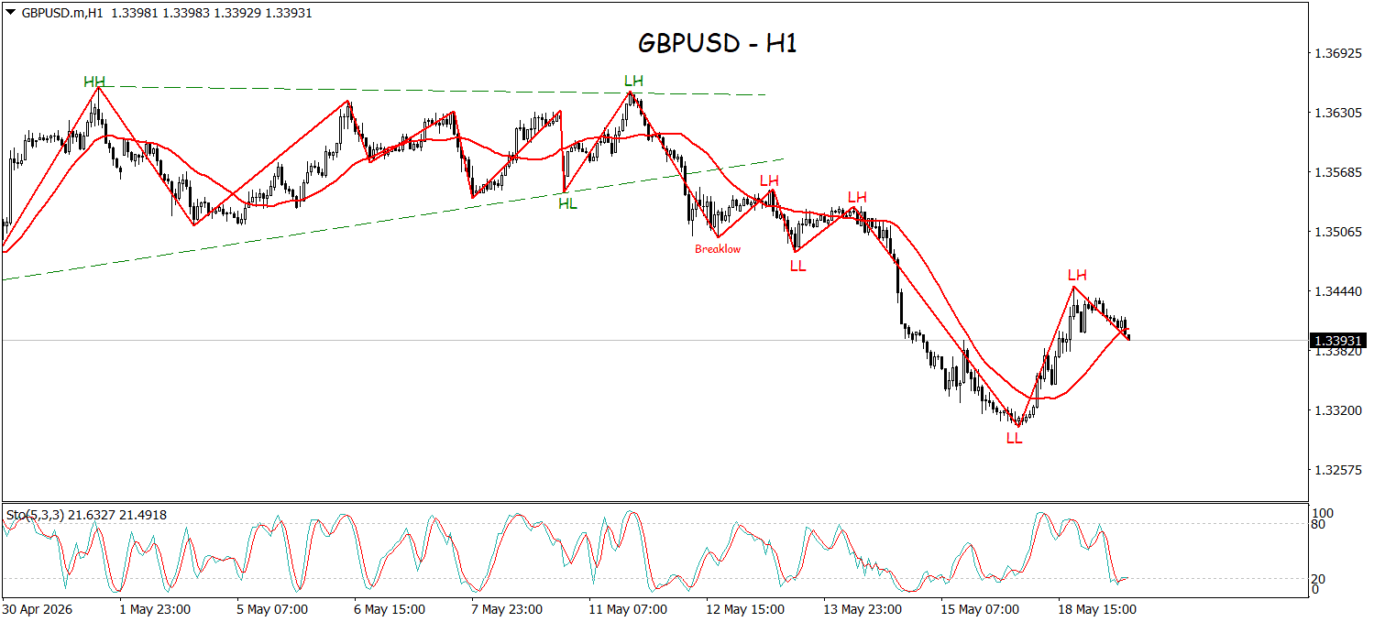The width and height of the screenshot is (1374, 622).
Task: Click the 1.35065 price axis label
Action: (x=1337, y=233)
